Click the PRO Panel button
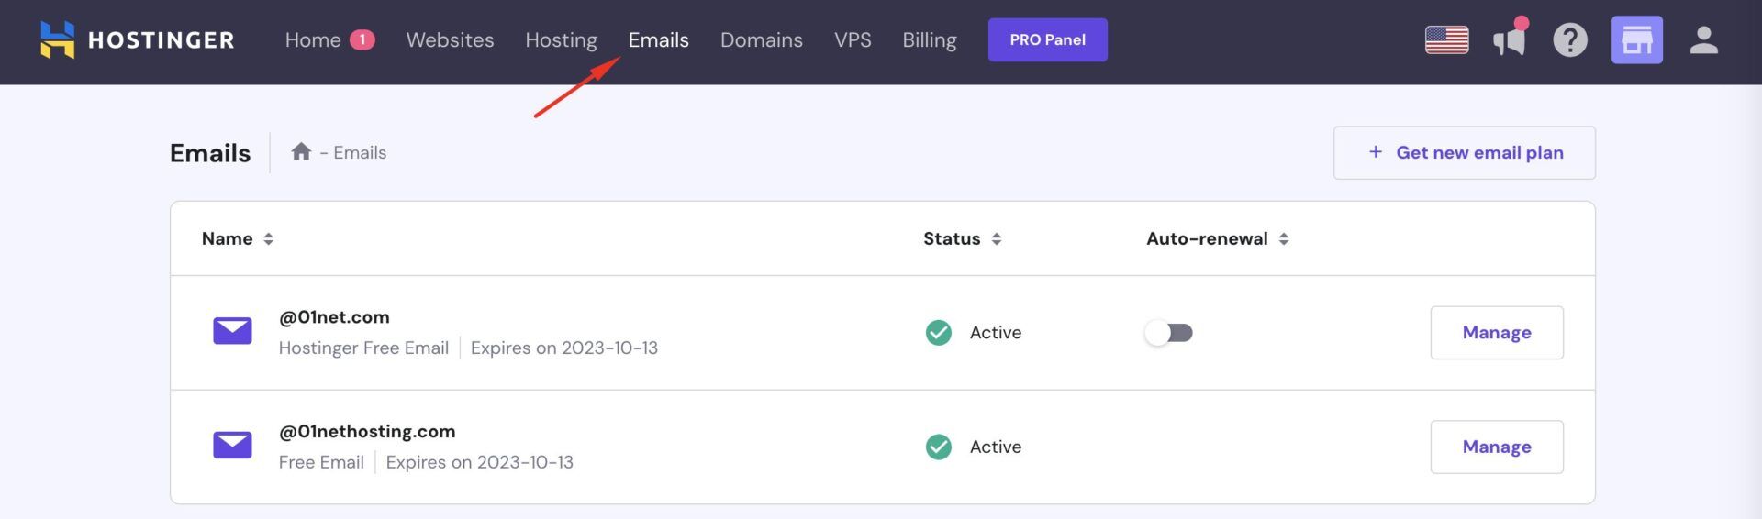The width and height of the screenshot is (1762, 519). [1047, 39]
